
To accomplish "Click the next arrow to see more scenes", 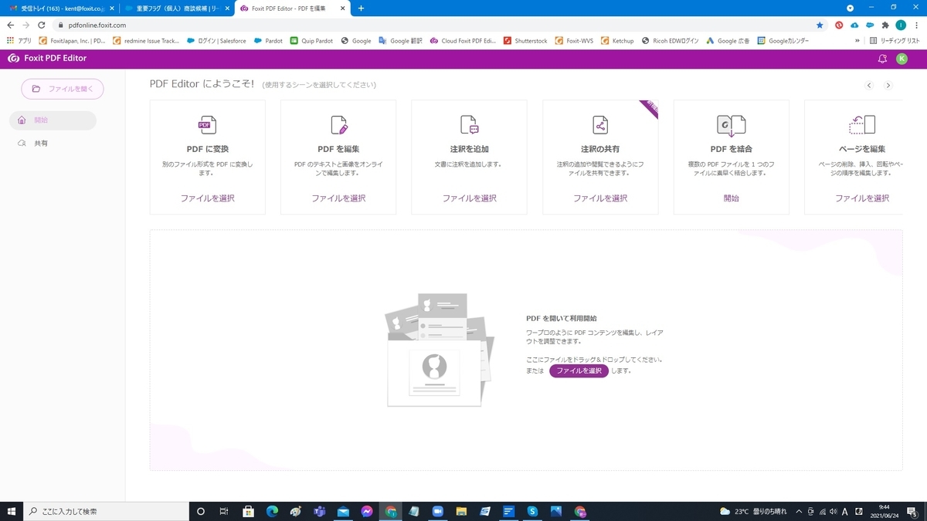I will pos(888,85).
